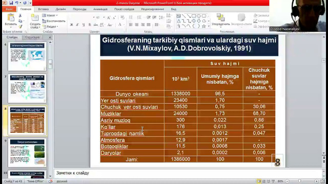This screenshot has width=328, height=184.
Task: Apply bulleted list formatting
Action: tap(131, 17)
